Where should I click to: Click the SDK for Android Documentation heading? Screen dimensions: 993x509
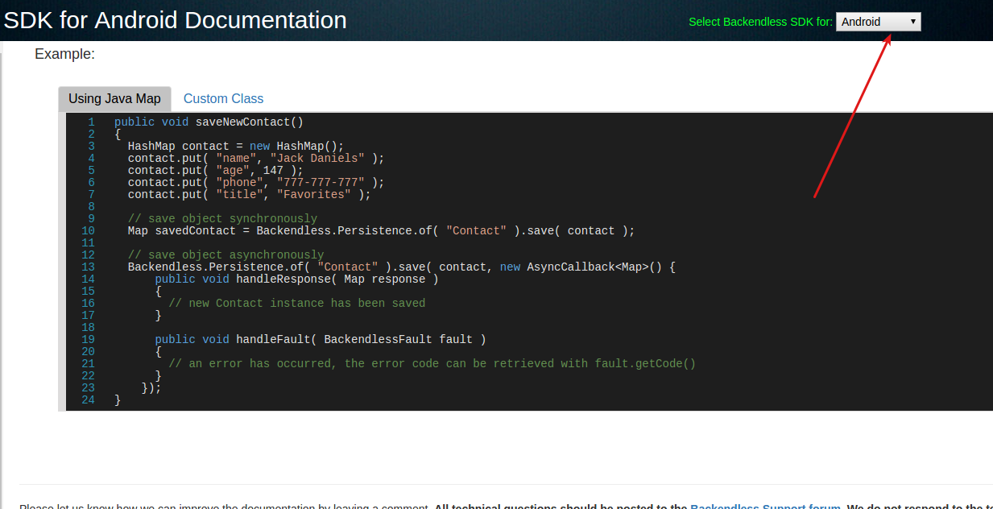(175, 20)
